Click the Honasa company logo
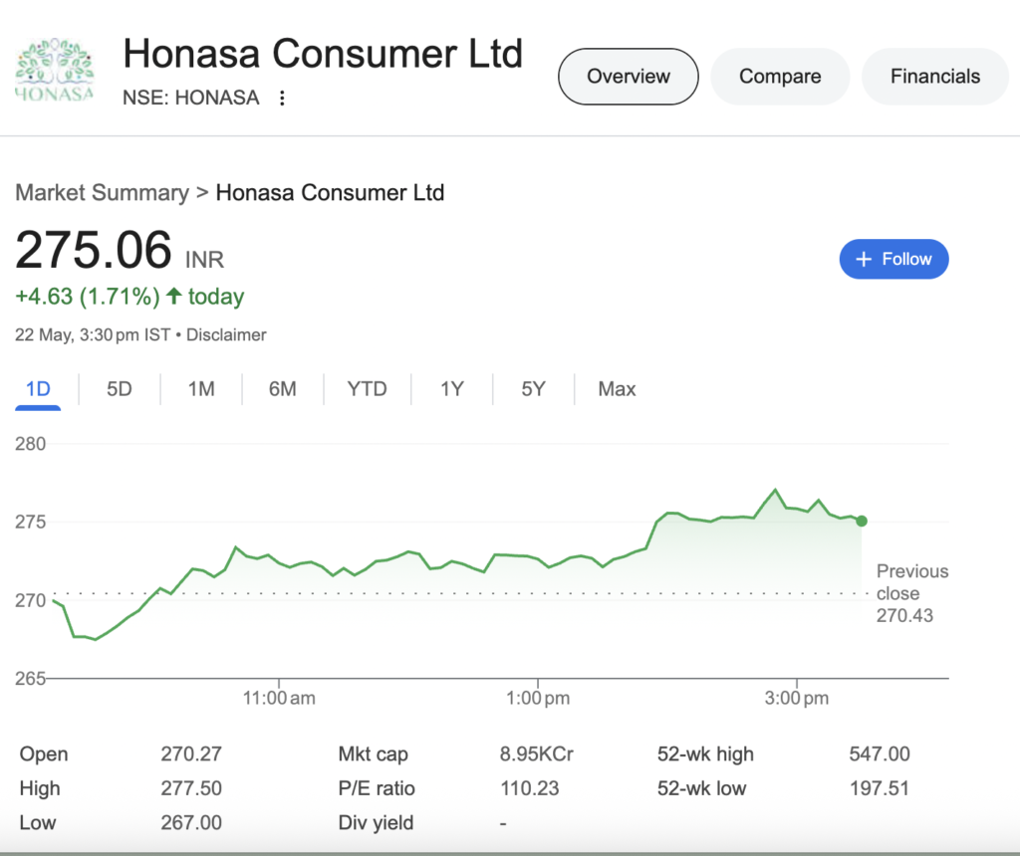1020x856 pixels. [55, 70]
